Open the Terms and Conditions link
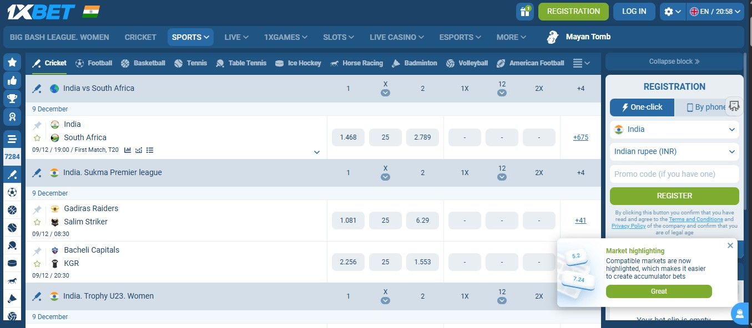 [695, 219]
